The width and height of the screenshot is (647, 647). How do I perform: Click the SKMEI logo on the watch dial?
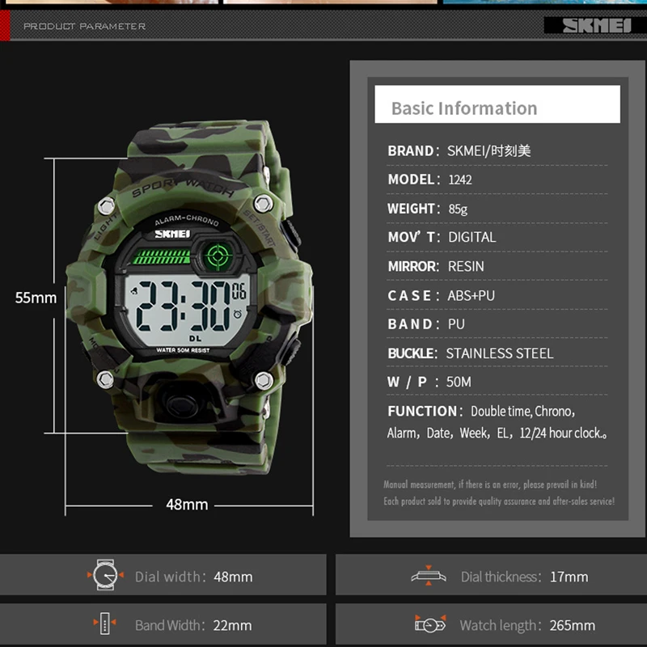(172, 234)
